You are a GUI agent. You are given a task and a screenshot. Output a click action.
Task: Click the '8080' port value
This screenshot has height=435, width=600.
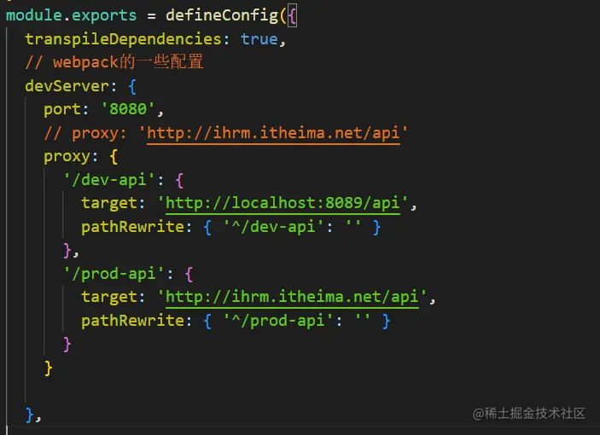pos(128,109)
